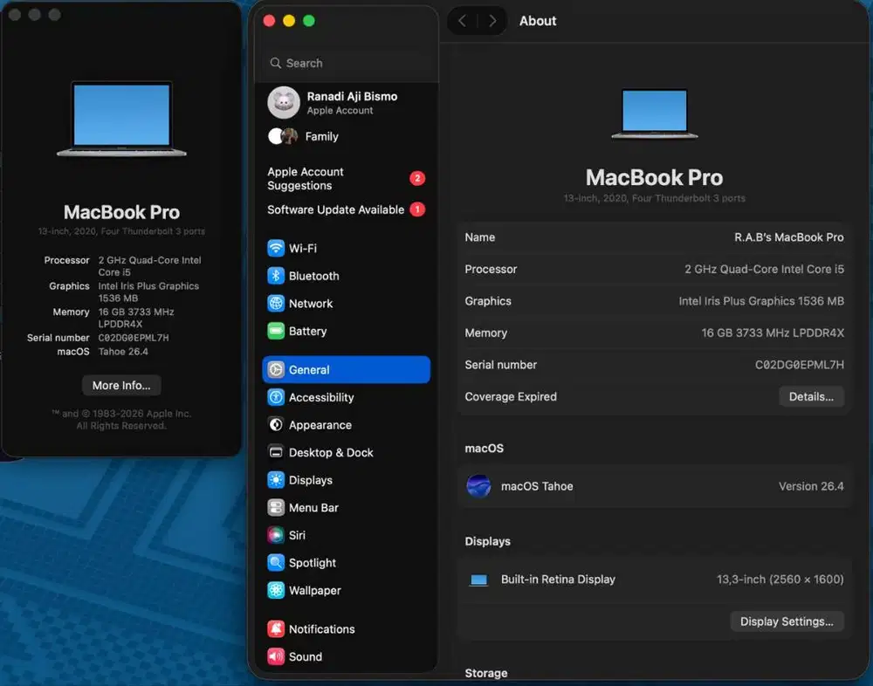
Task: Open the Accessibility icon
Action: tap(276, 398)
